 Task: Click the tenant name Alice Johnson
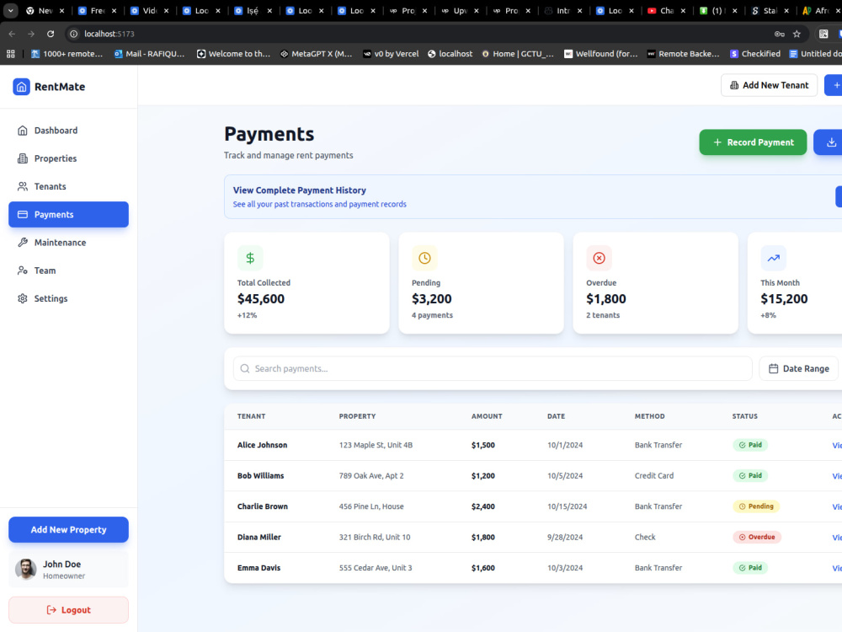(x=262, y=445)
